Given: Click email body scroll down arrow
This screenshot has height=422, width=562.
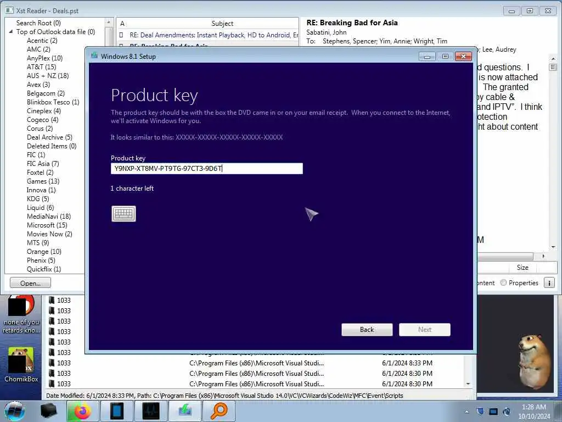Looking at the screenshot, I should (x=553, y=247).
